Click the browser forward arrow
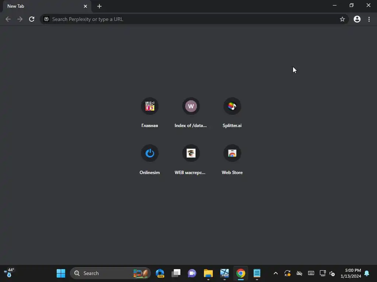Viewport: 377px width, 282px height. pyautogui.click(x=20, y=19)
